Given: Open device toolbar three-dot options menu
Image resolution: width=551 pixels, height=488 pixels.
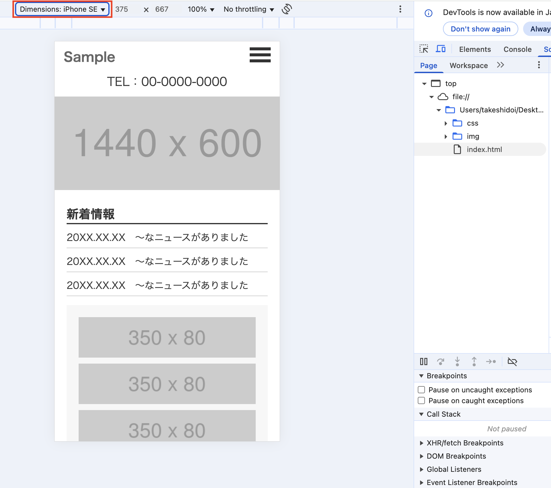Looking at the screenshot, I should click(400, 9).
